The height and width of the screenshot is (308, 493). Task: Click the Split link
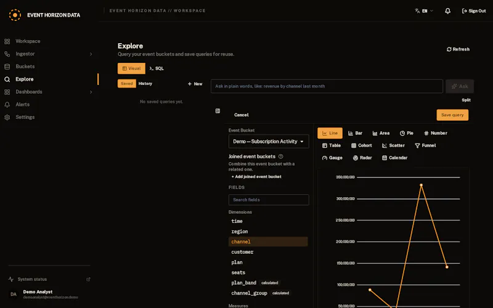tap(466, 100)
